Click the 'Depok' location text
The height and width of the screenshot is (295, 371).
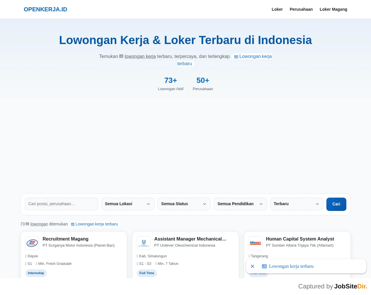click(x=33, y=256)
